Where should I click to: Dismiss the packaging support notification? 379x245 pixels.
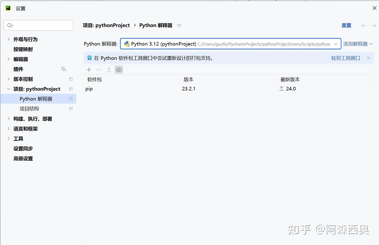click(x=368, y=58)
